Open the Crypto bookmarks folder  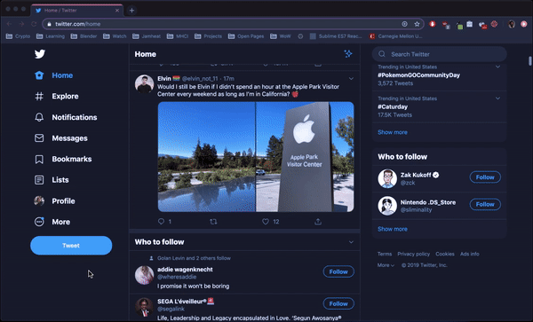19,36
